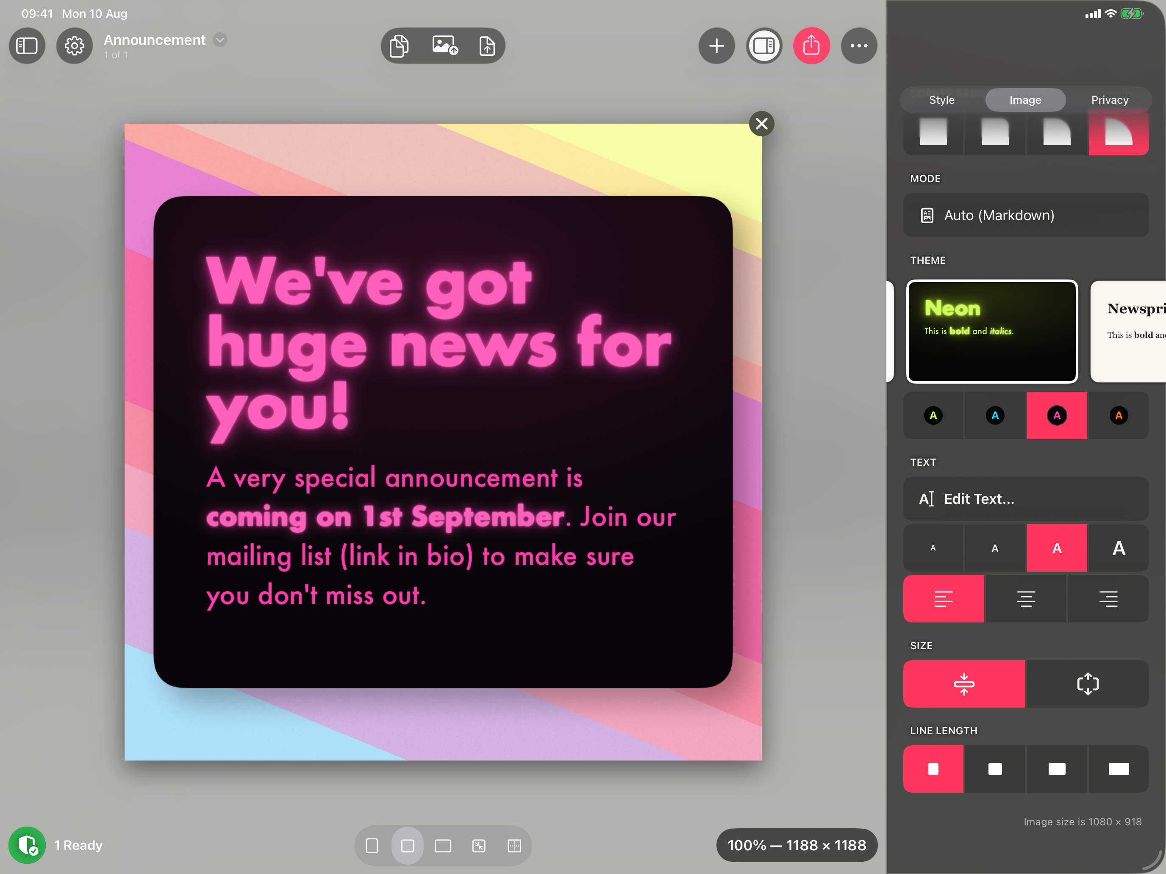Screen dimensions: 1166x874
Task: Select the custom grid aspect icon
Action: [514, 846]
